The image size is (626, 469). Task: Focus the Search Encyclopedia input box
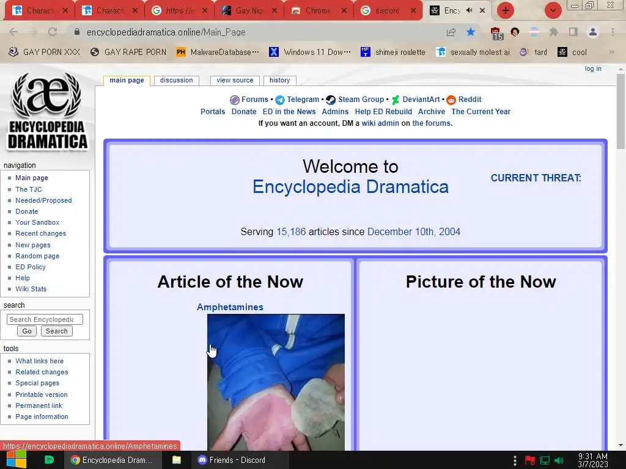(x=45, y=319)
